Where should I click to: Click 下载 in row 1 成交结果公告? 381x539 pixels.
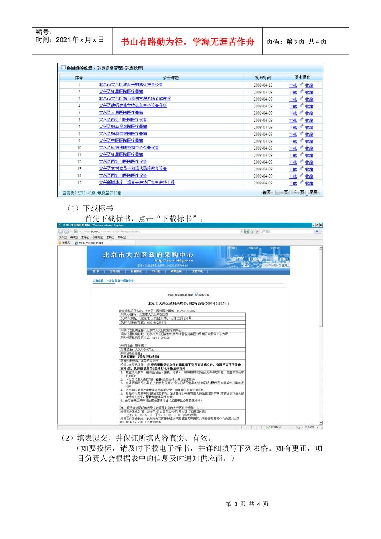[x=293, y=85]
